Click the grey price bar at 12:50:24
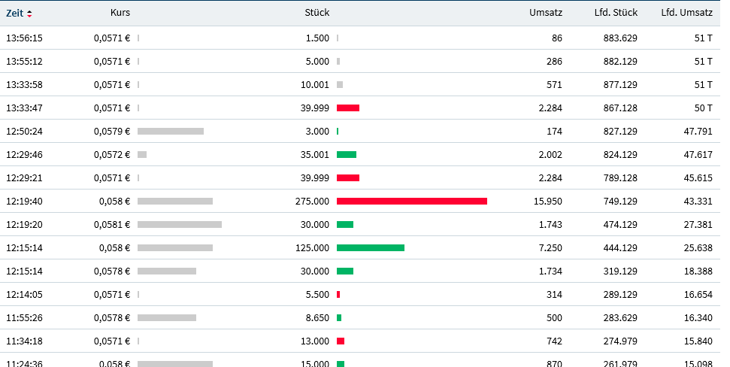The width and height of the screenshot is (730, 367). [x=170, y=132]
